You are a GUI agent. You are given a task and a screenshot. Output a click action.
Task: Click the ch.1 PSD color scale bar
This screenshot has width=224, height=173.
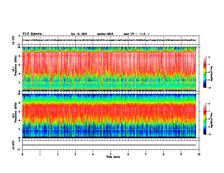click(204, 72)
